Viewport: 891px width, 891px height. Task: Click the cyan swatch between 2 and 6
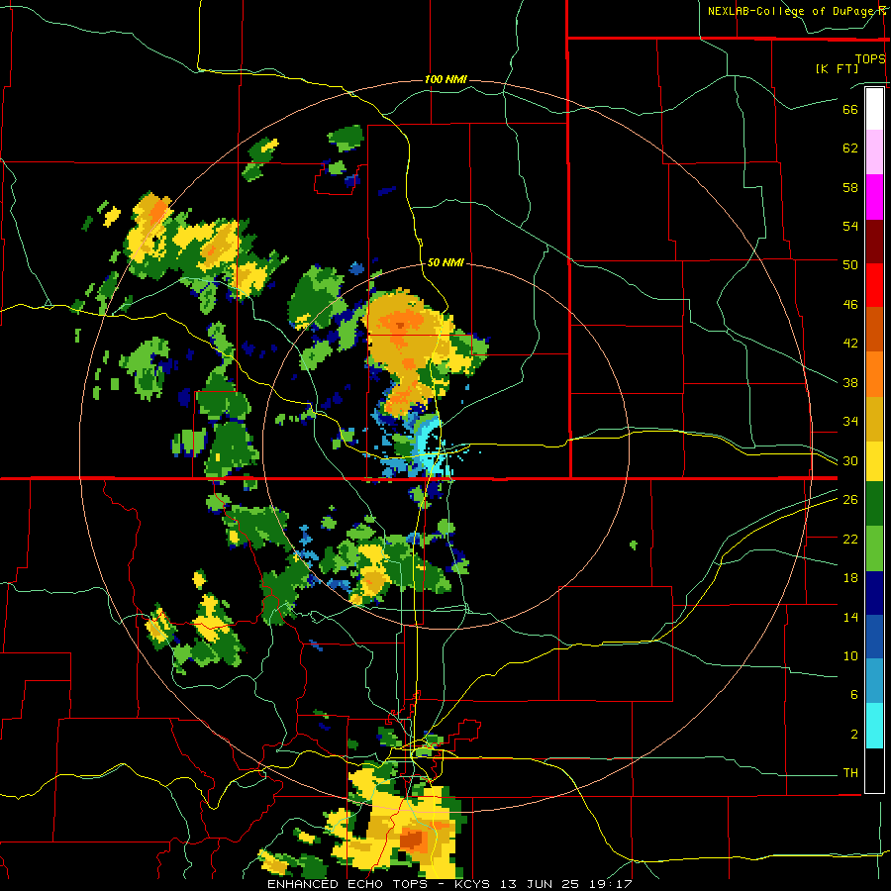coord(874,726)
